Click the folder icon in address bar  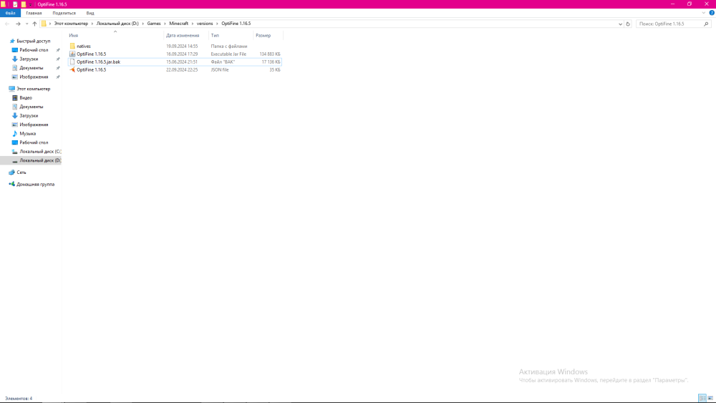[x=44, y=24]
